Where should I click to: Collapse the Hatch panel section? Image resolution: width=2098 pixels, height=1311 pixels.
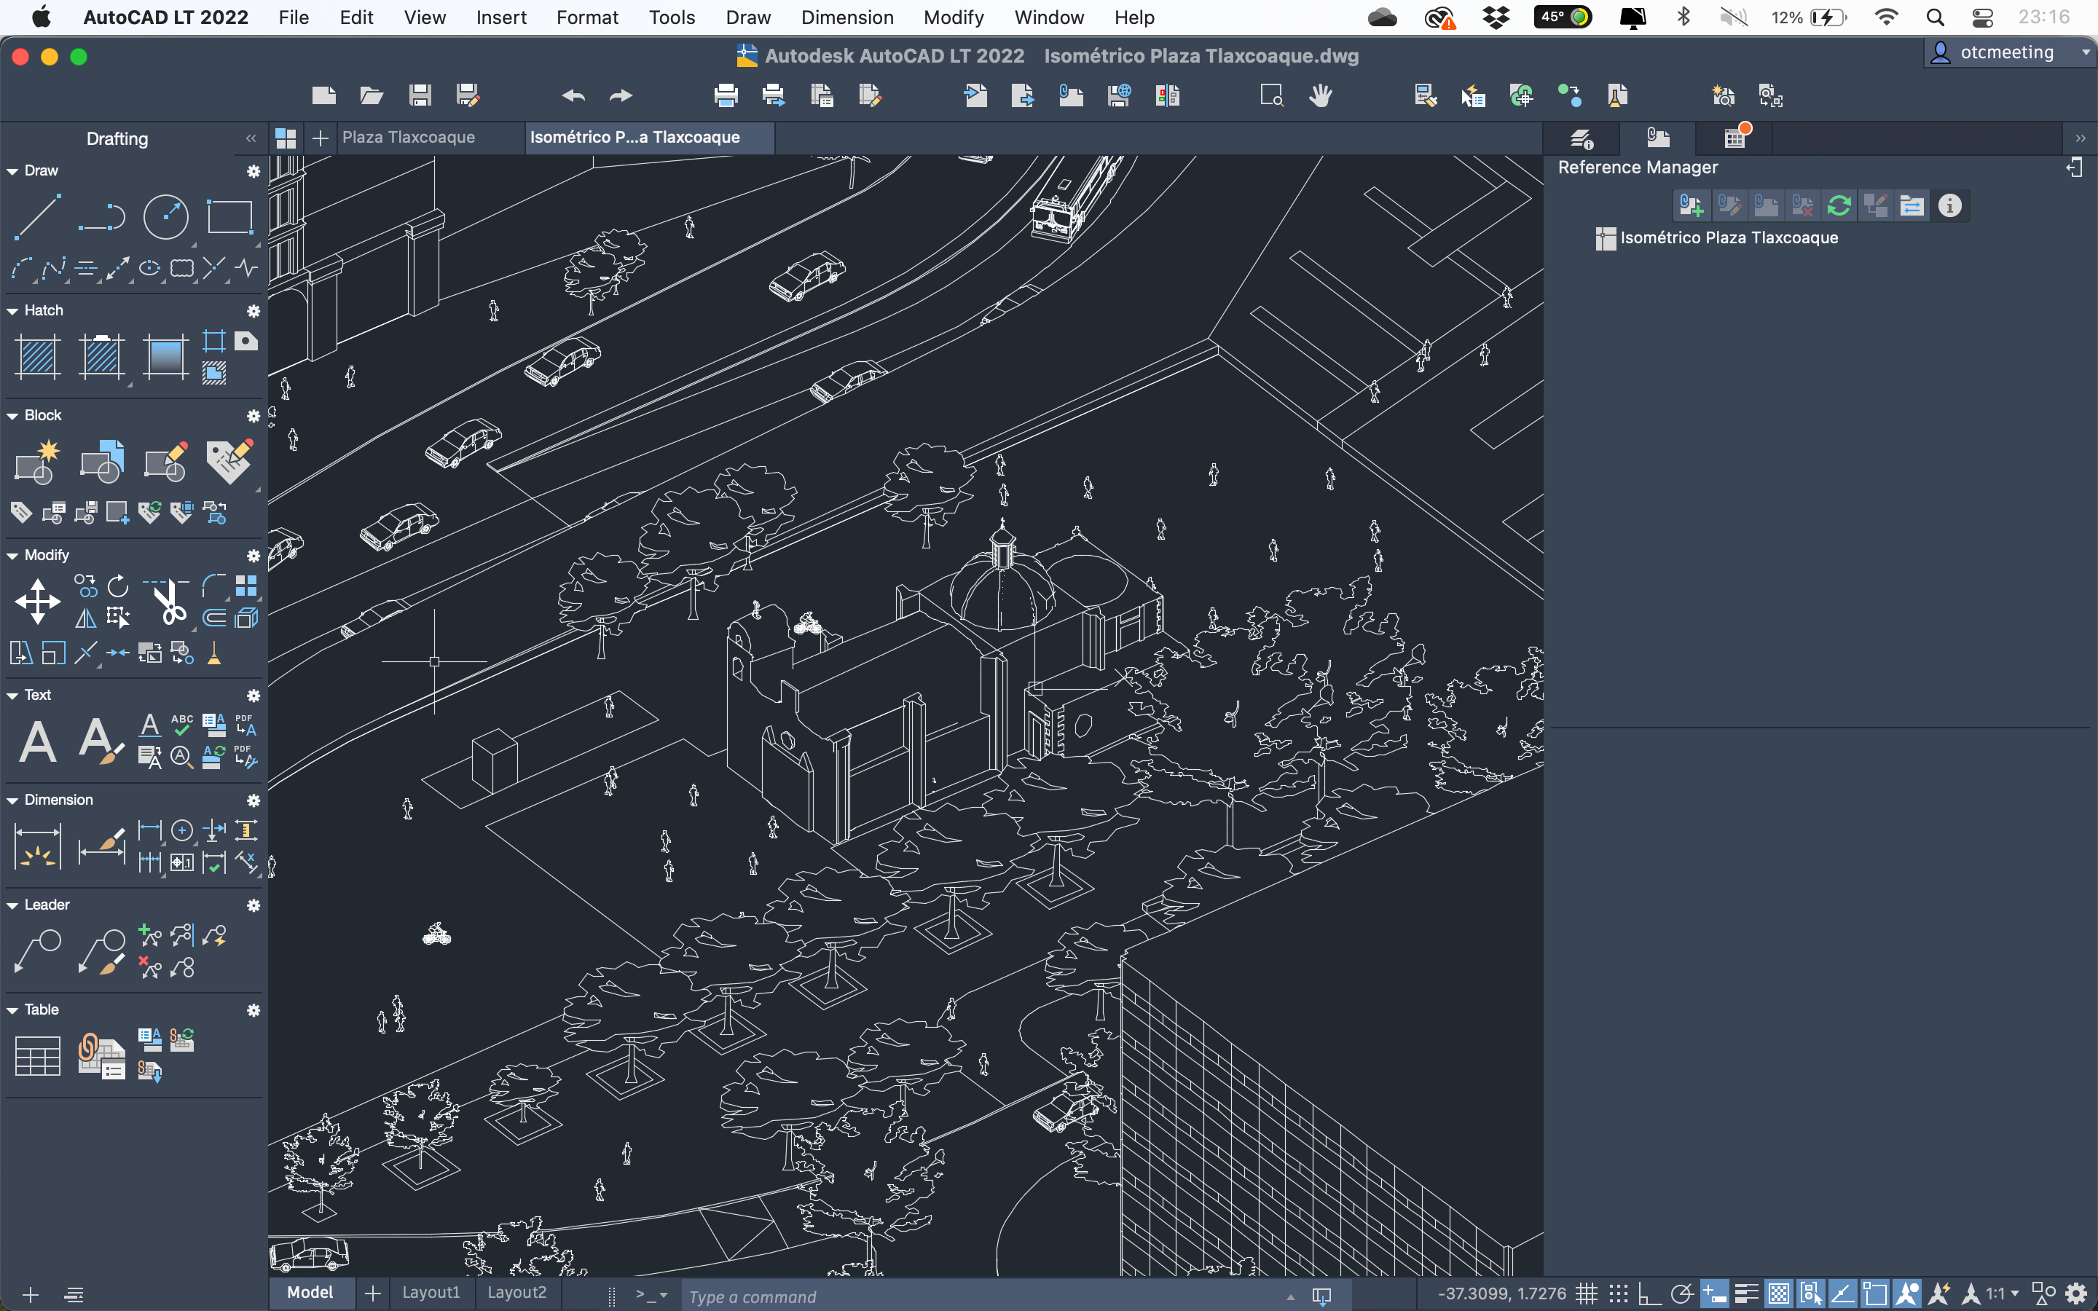click(13, 311)
